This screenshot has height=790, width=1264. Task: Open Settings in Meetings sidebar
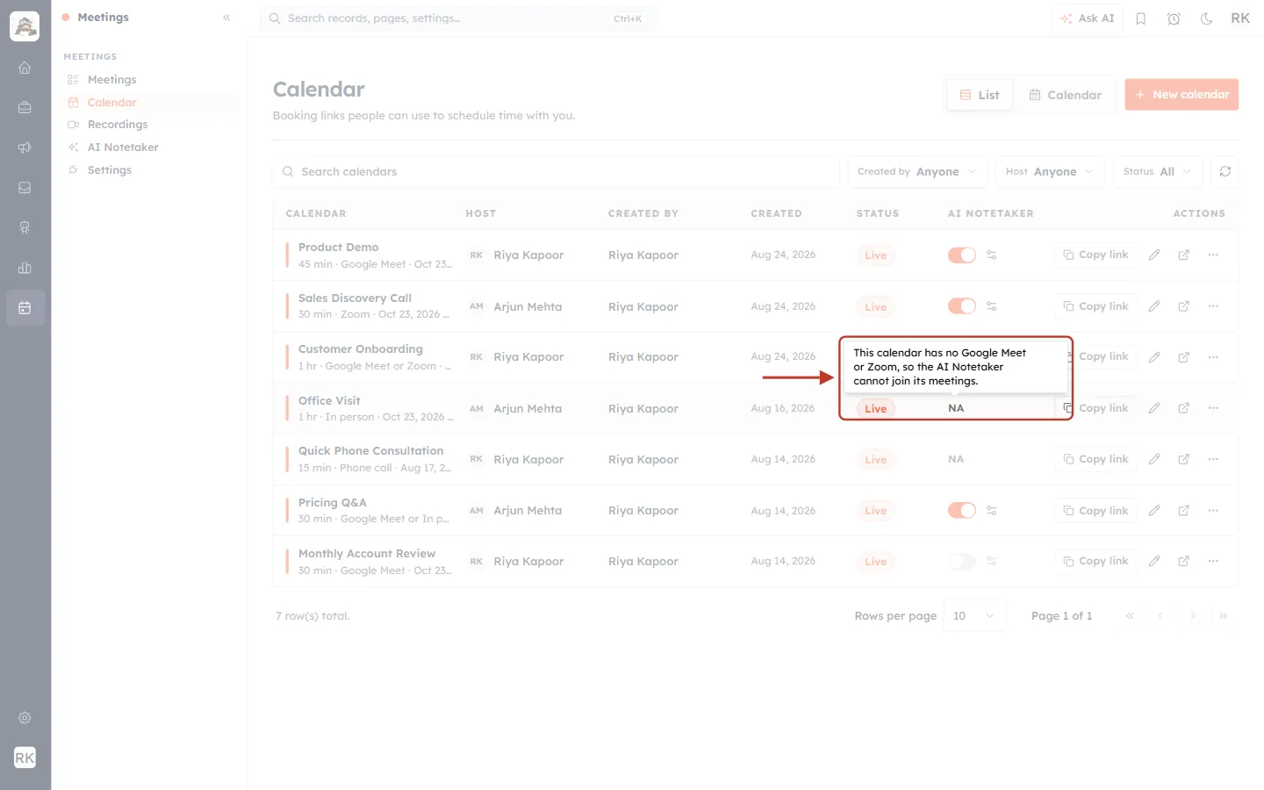pos(109,170)
